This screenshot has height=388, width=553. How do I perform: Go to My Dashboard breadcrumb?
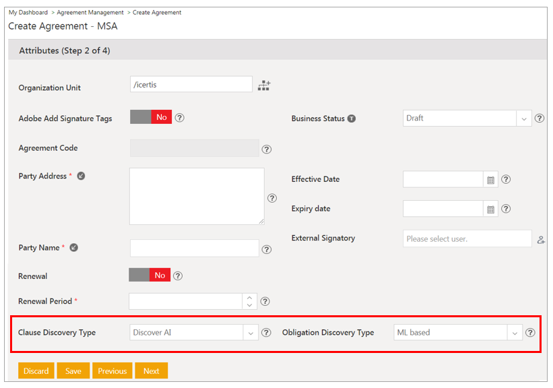[x=28, y=13]
